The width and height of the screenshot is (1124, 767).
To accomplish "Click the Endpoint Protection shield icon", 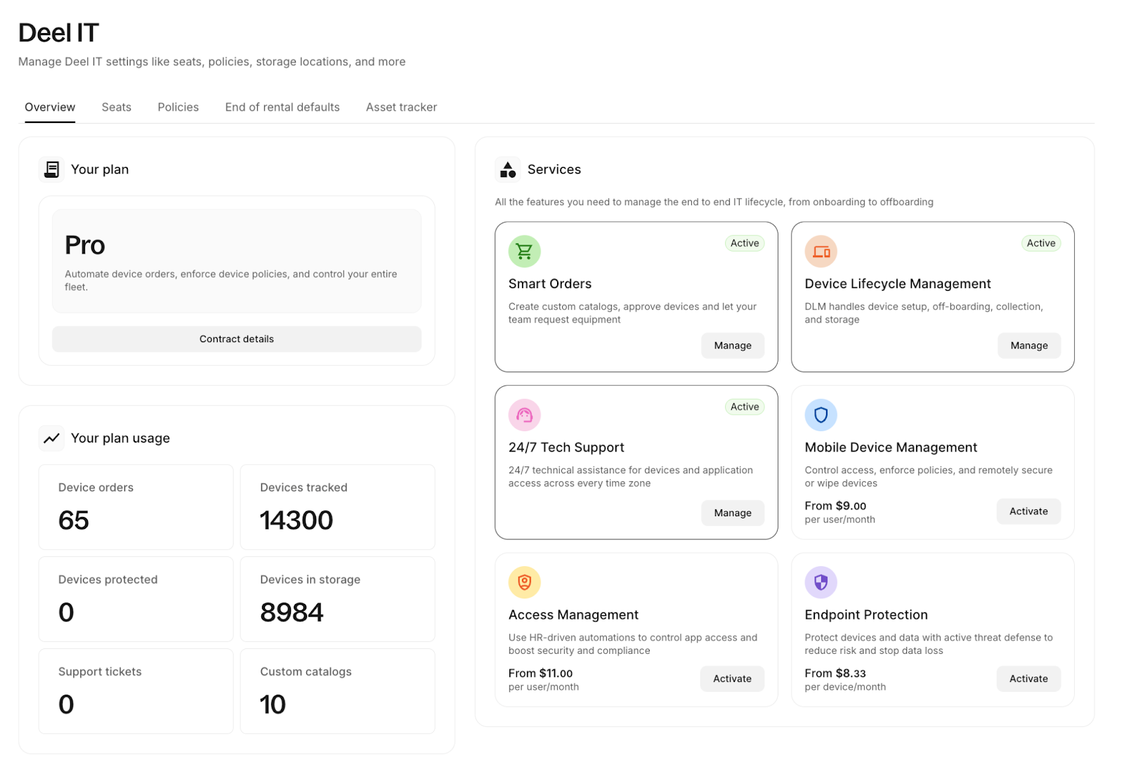I will 821,582.
